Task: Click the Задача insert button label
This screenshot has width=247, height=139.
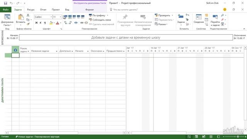Action: pos(181,22)
